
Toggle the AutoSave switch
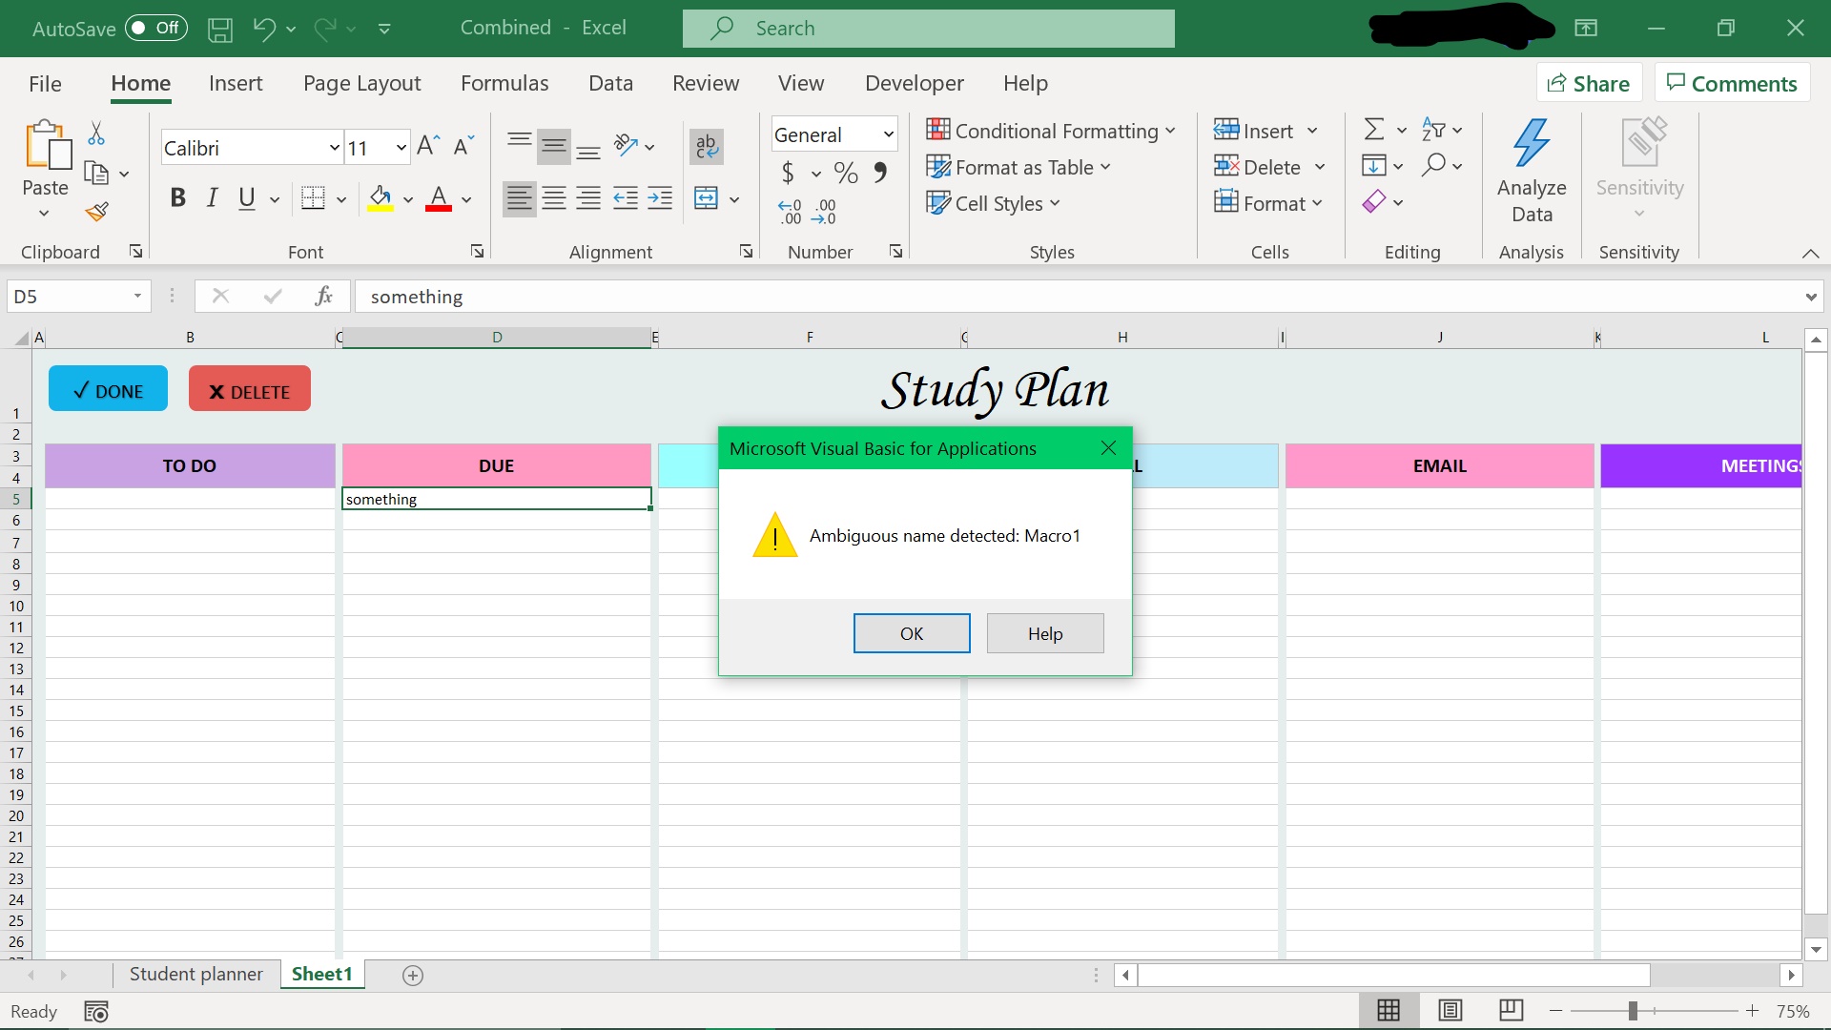pos(155,28)
